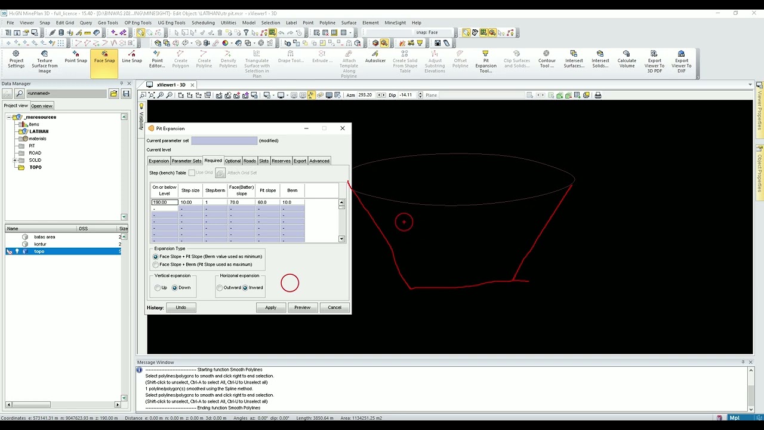Launch the Autoslicer tool

(375, 57)
